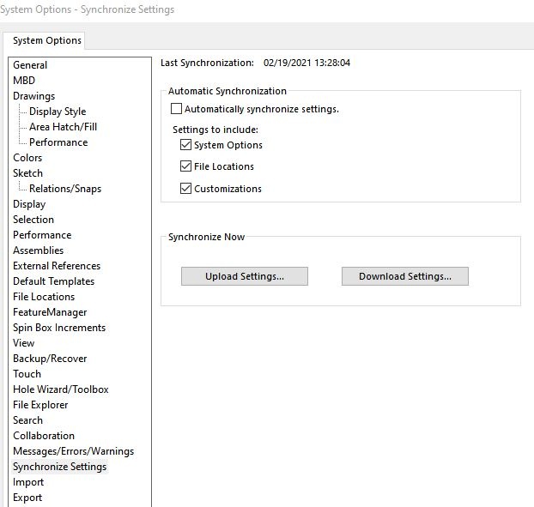Image resolution: width=534 pixels, height=507 pixels.
Task: Click the Upload Settings button
Action: 245,276
